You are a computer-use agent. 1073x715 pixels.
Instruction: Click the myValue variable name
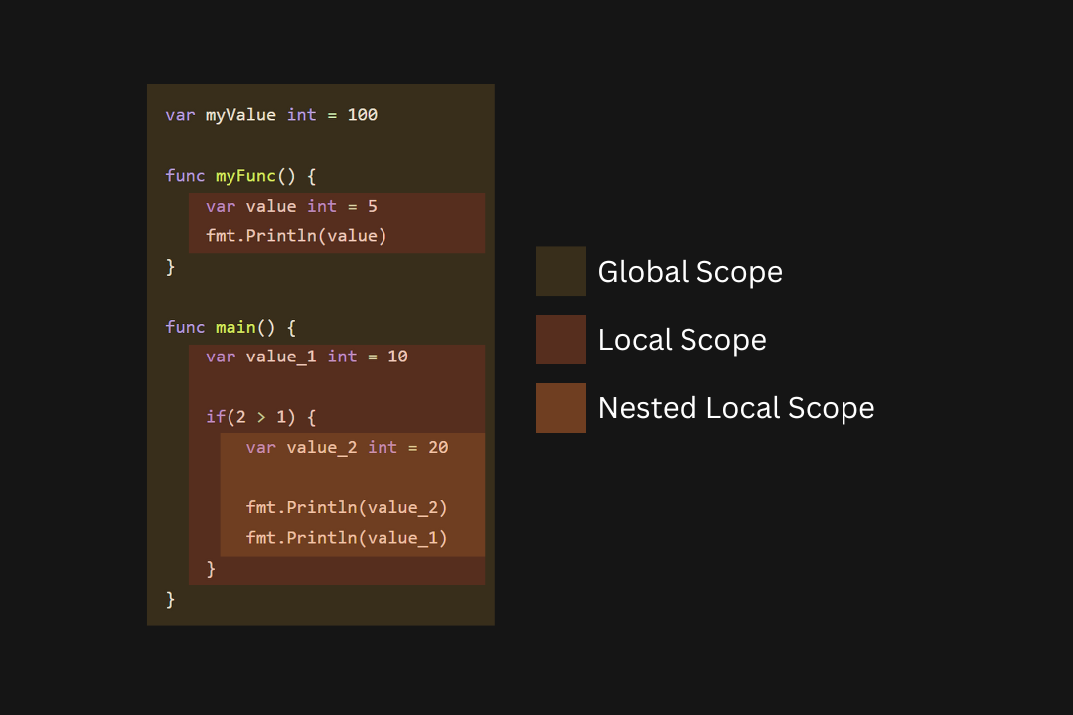tap(240, 115)
